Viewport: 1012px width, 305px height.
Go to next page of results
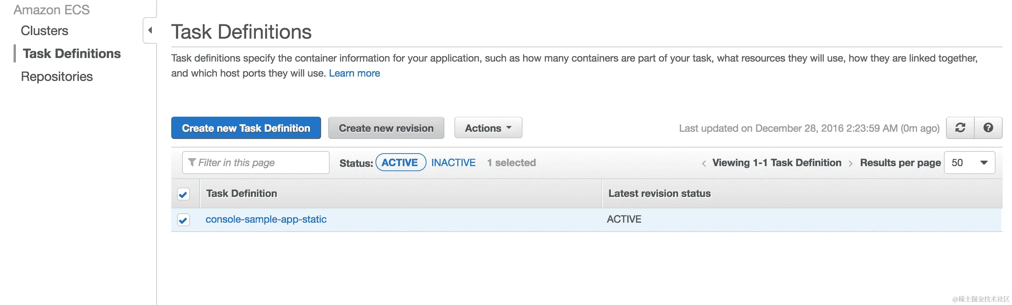point(850,163)
